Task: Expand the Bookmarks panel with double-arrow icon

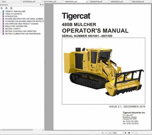Action: point(41,5)
